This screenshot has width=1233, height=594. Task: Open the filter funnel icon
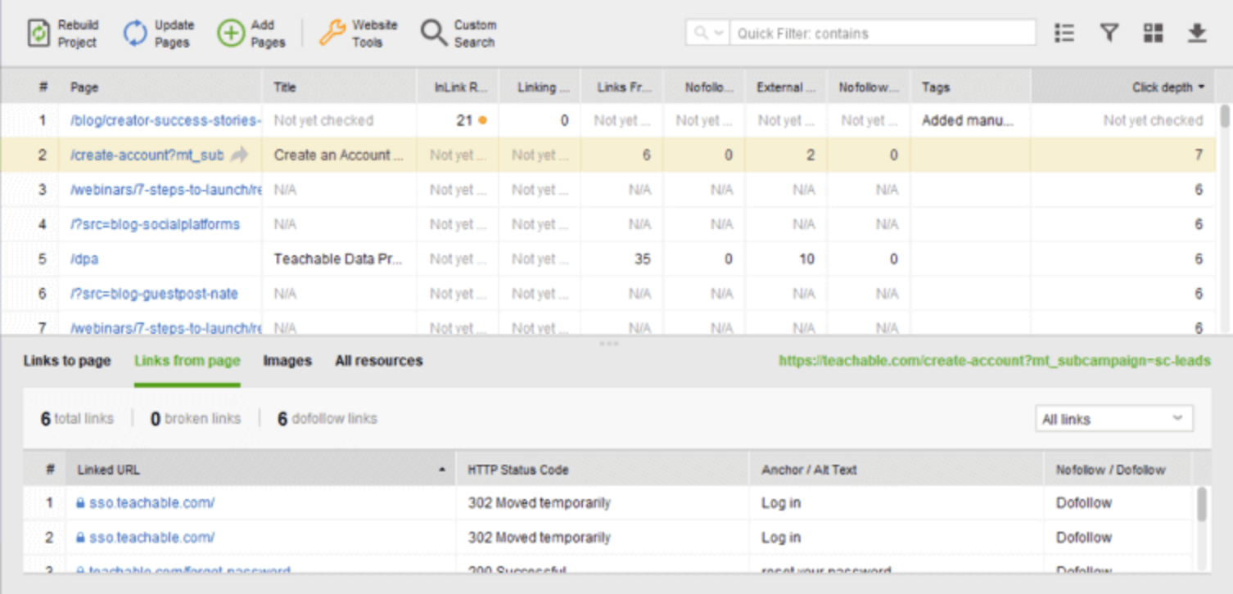(1109, 31)
